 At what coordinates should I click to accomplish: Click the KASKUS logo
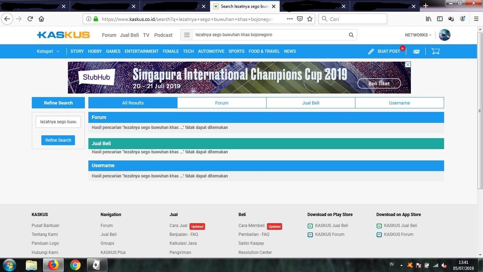click(x=63, y=35)
